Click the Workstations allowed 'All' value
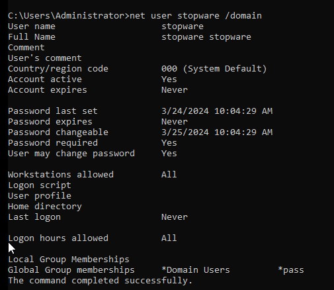This screenshot has height=290, width=334. [169, 175]
